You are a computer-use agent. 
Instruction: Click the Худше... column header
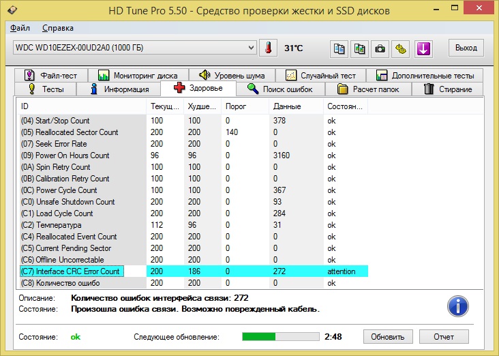pyautogui.click(x=202, y=106)
